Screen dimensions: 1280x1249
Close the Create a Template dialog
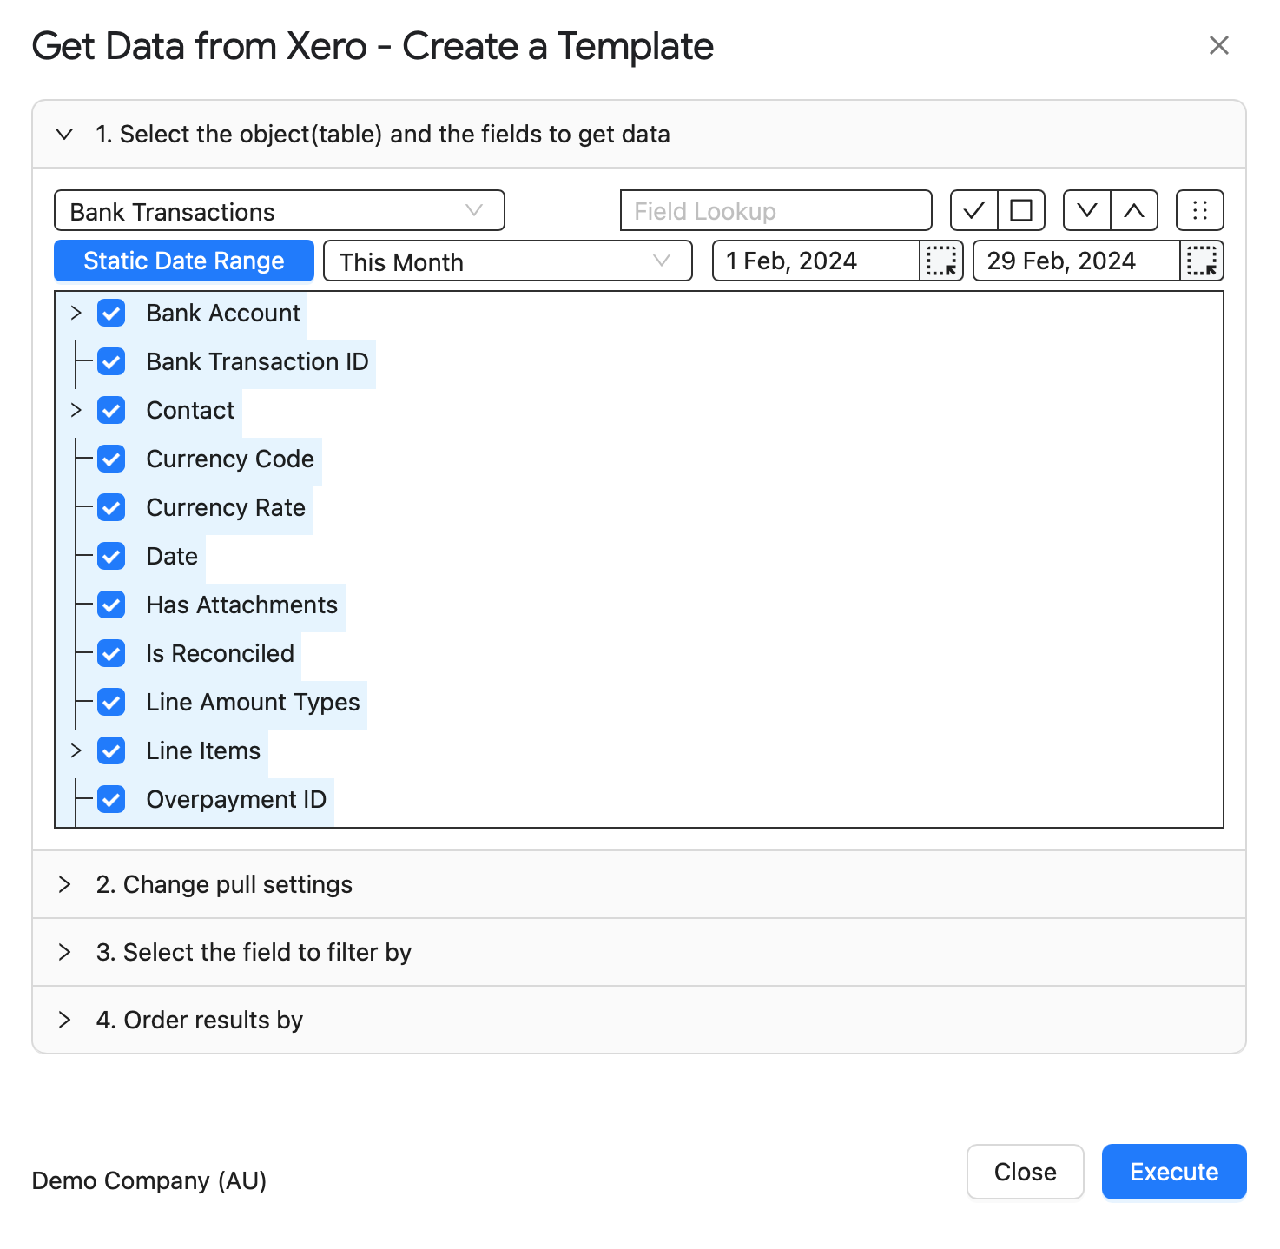pos(1219,45)
